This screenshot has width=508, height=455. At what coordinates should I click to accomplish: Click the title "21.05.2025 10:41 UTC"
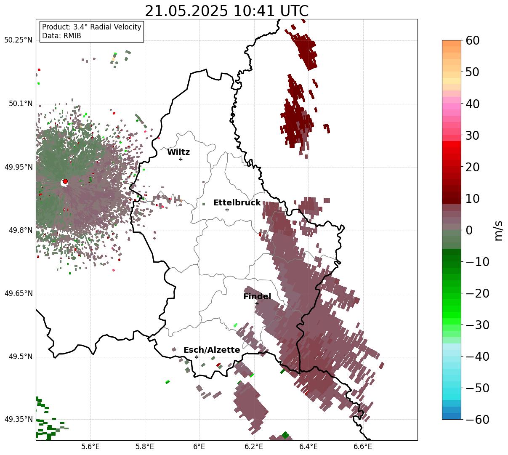(226, 11)
